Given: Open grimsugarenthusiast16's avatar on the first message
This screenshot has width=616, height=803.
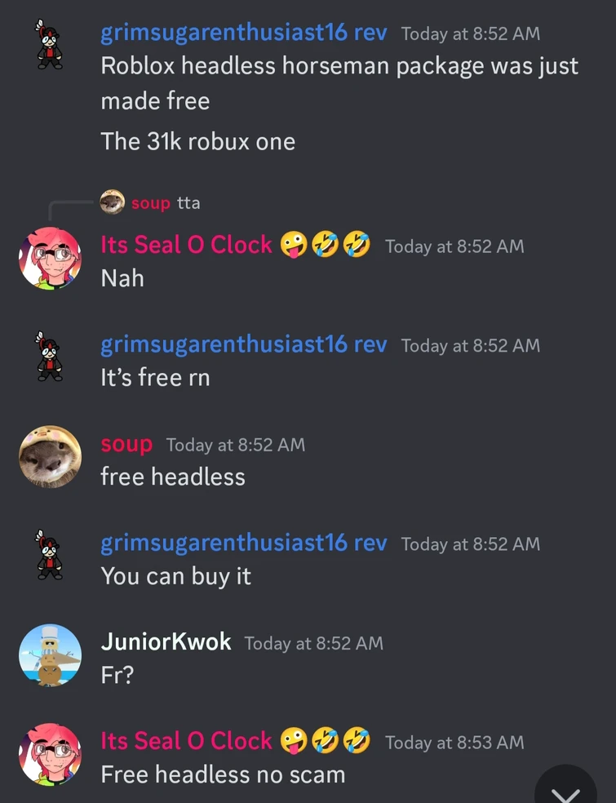Looking at the screenshot, I should point(50,45).
